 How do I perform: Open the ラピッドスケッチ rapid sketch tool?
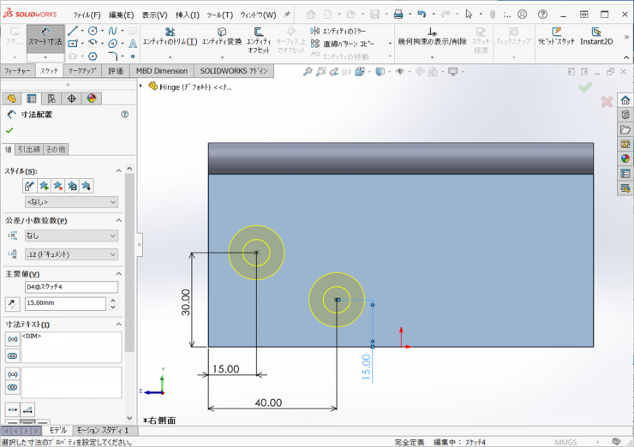click(555, 36)
